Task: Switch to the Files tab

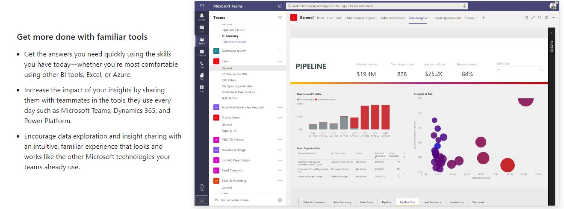Action: pos(330,18)
